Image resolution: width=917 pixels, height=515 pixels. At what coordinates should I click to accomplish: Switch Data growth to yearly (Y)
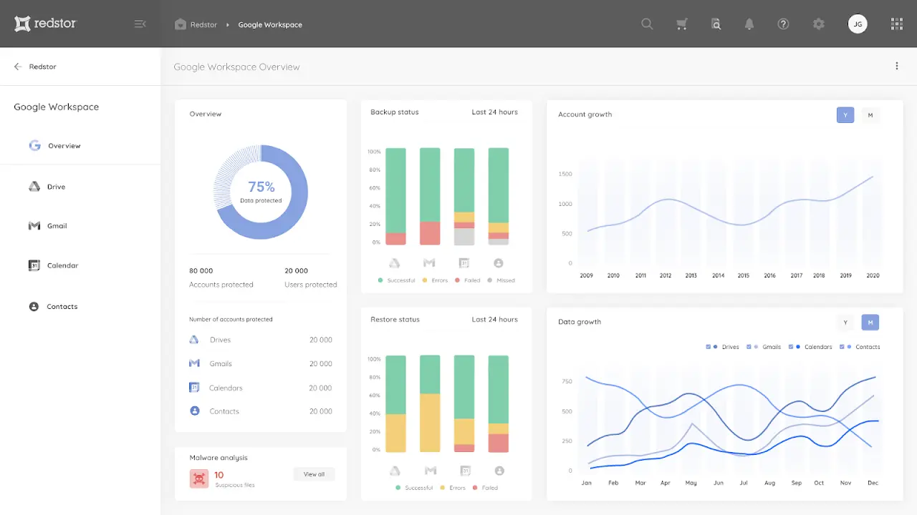tap(845, 323)
